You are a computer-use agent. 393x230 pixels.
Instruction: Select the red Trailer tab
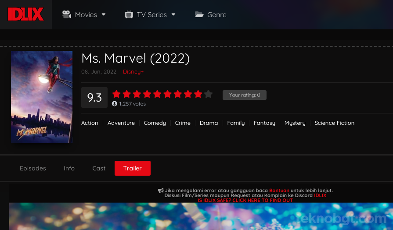[x=133, y=168]
